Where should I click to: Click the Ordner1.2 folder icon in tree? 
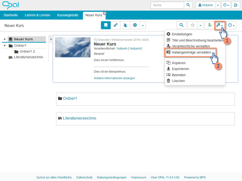16,52
